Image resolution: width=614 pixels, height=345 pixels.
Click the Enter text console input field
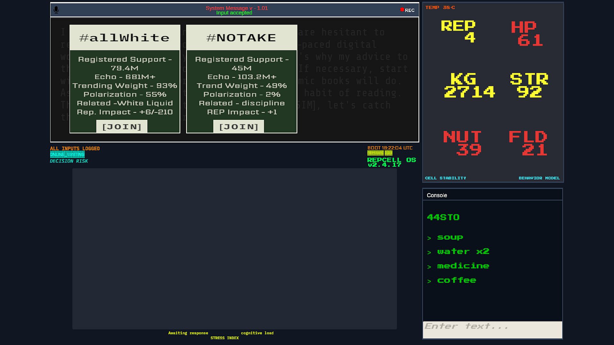point(492,330)
